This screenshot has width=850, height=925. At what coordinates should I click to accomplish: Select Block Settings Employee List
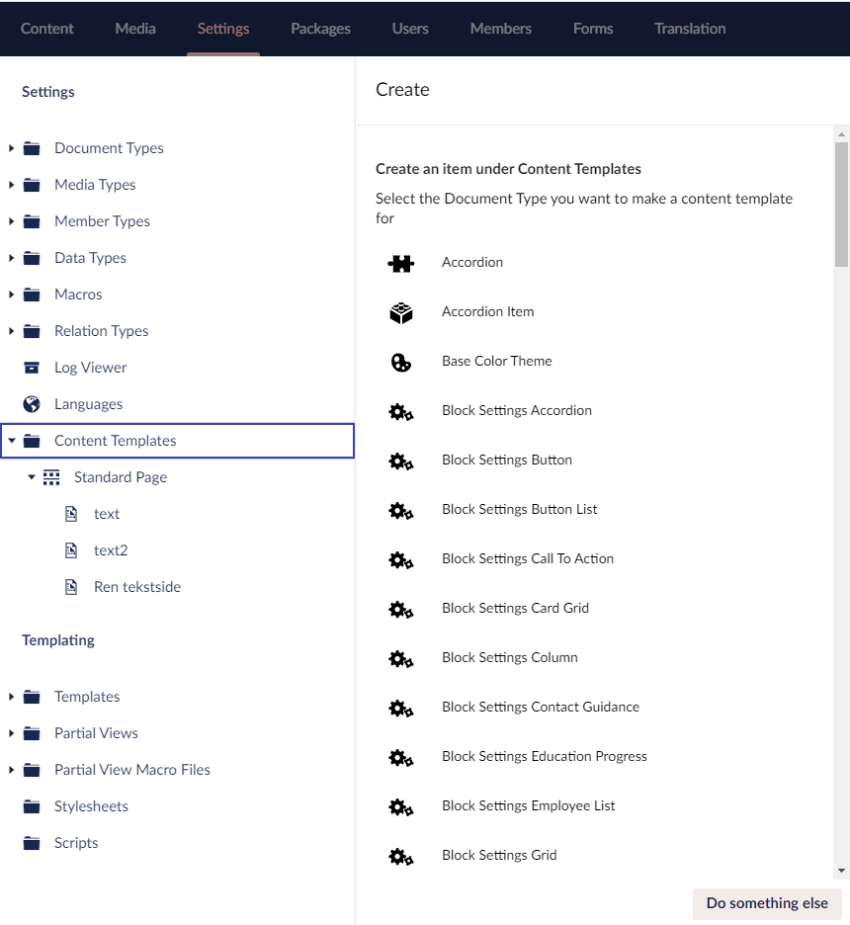[x=528, y=805]
